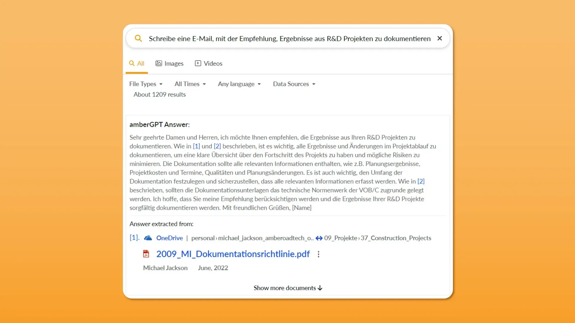Click the OneDrive cloud icon
Viewport: 575px width, 323px height.
[148, 238]
